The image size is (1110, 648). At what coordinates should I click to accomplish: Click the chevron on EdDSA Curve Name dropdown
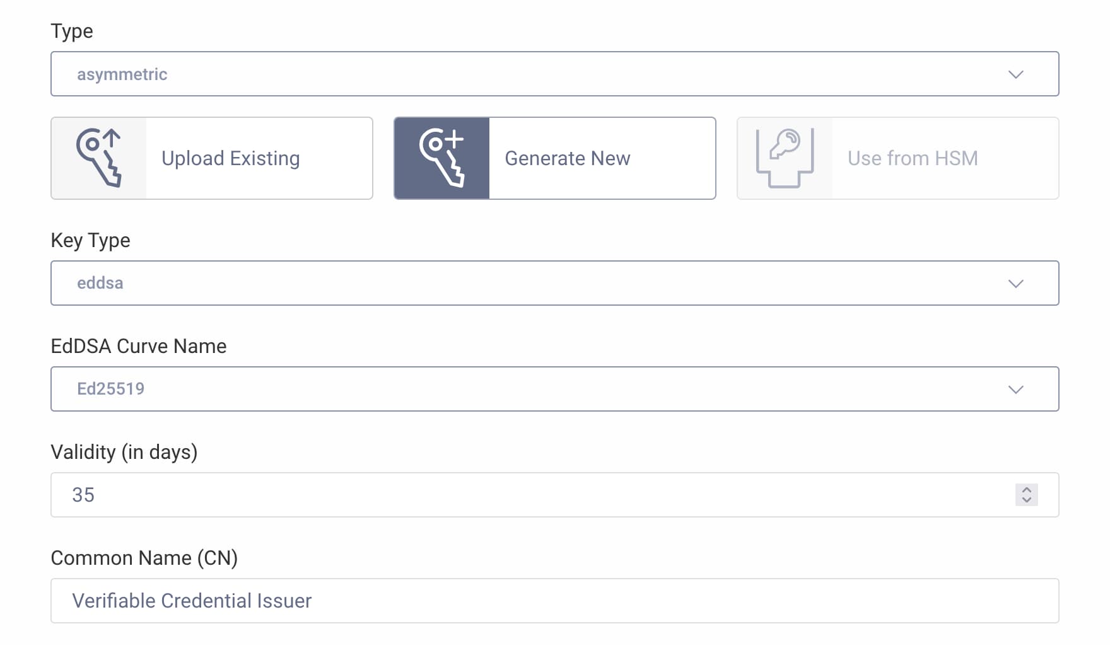(1016, 389)
